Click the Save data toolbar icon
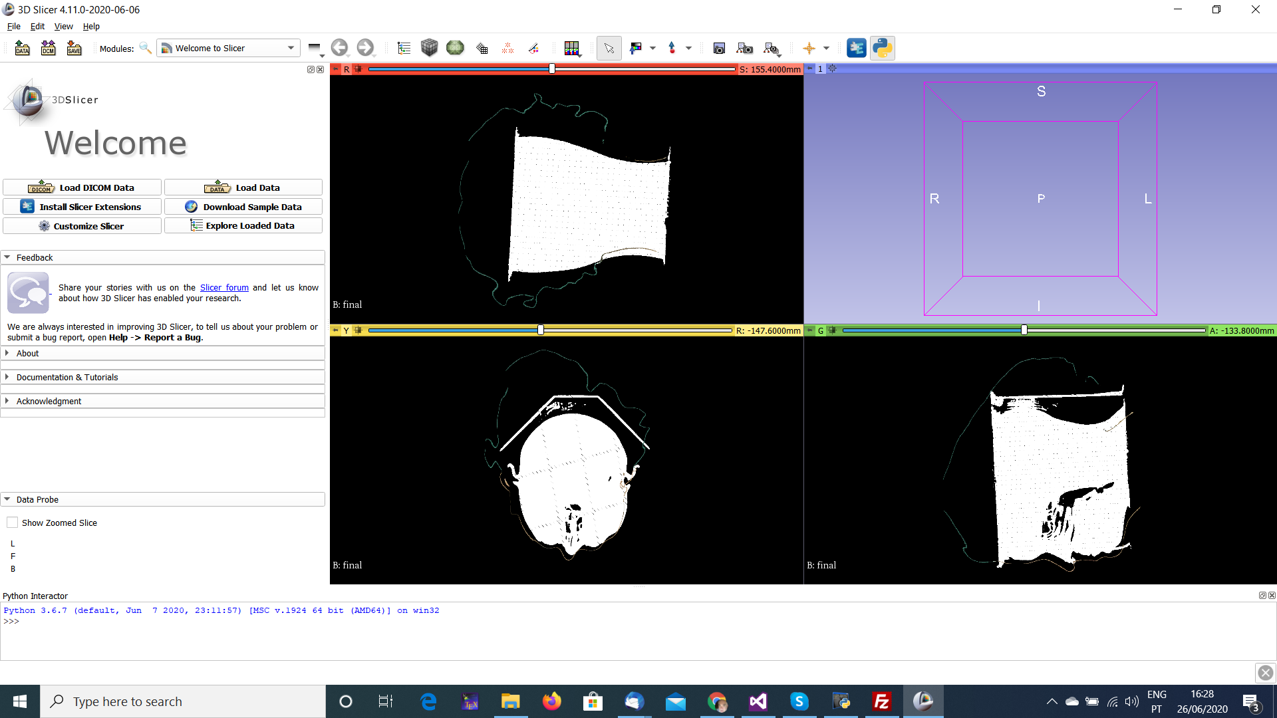The width and height of the screenshot is (1277, 718). (x=74, y=48)
